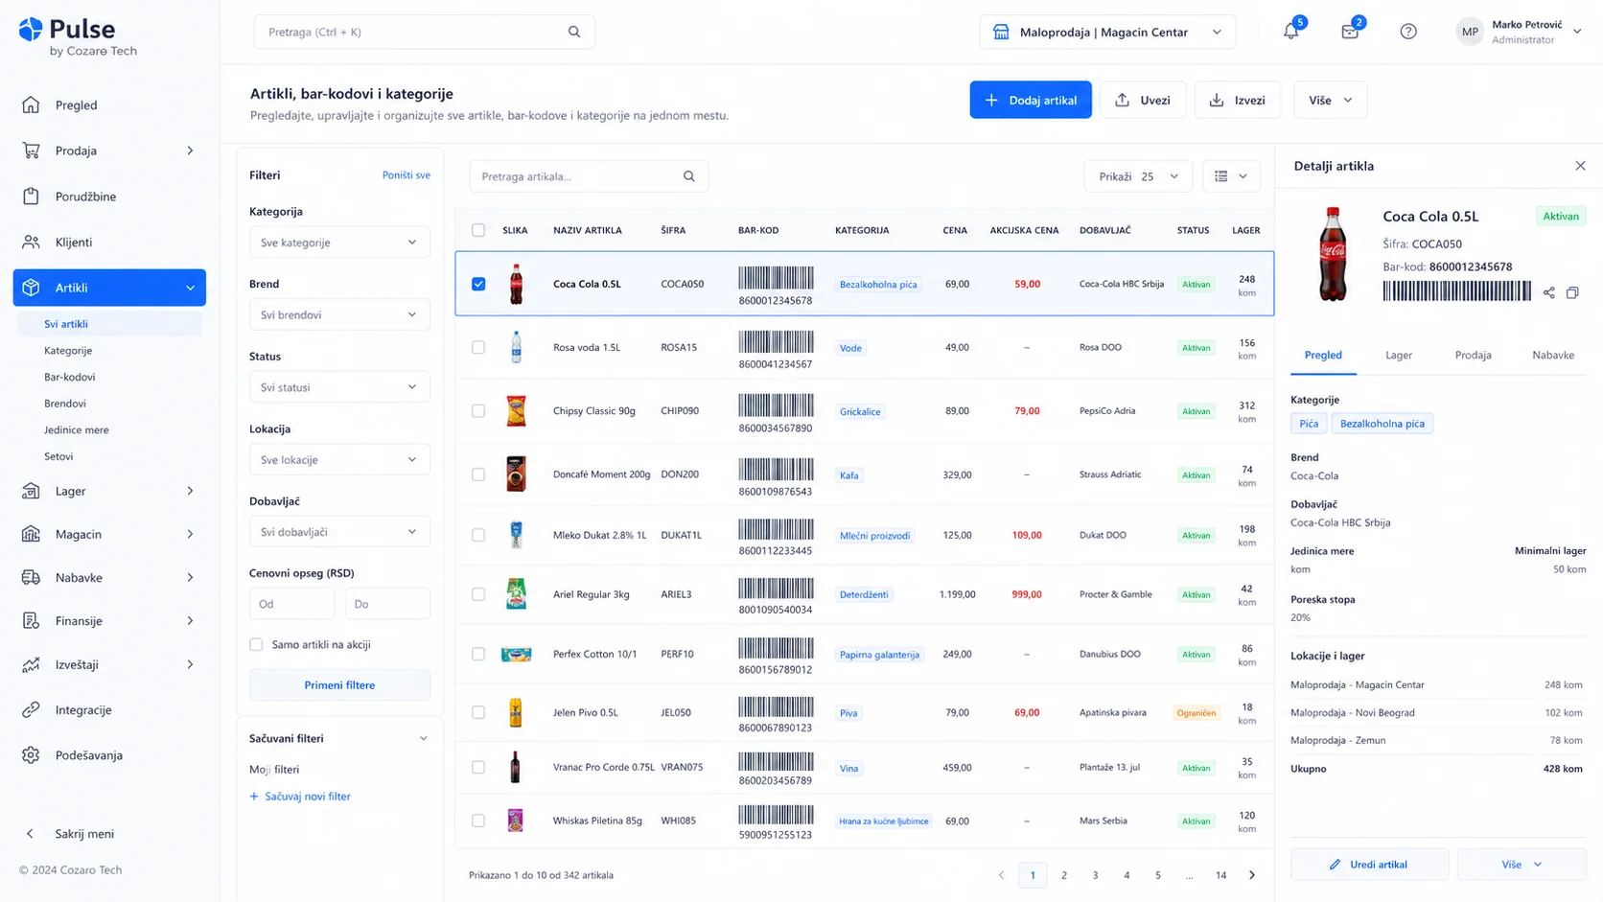Toggle the select-all header checkbox
This screenshot has height=902, width=1603.
coord(478,230)
